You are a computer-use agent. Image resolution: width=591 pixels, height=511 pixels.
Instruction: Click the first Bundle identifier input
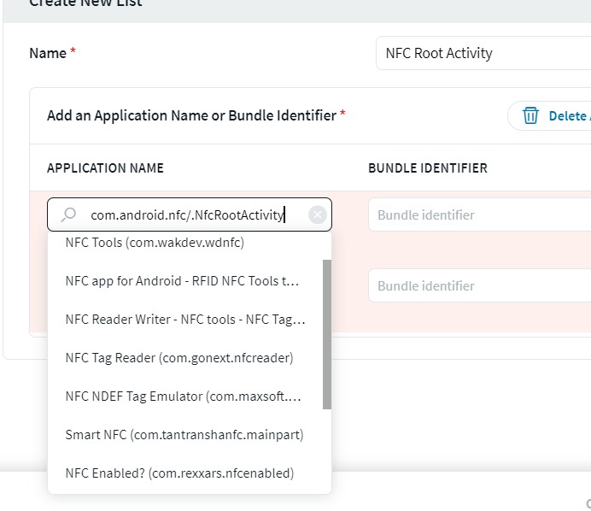pyautogui.click(x=479, y=215)
